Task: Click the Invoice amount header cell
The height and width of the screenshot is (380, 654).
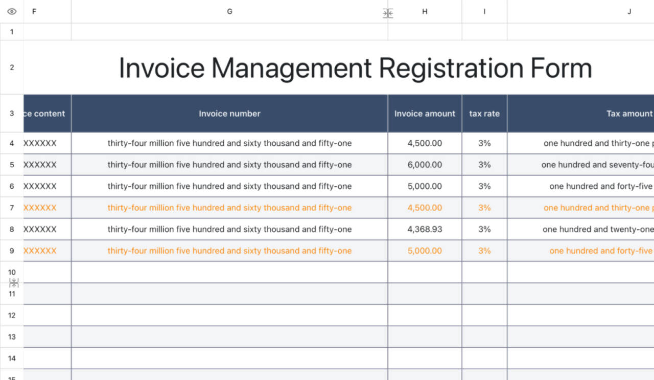Action: coord(425,114)
